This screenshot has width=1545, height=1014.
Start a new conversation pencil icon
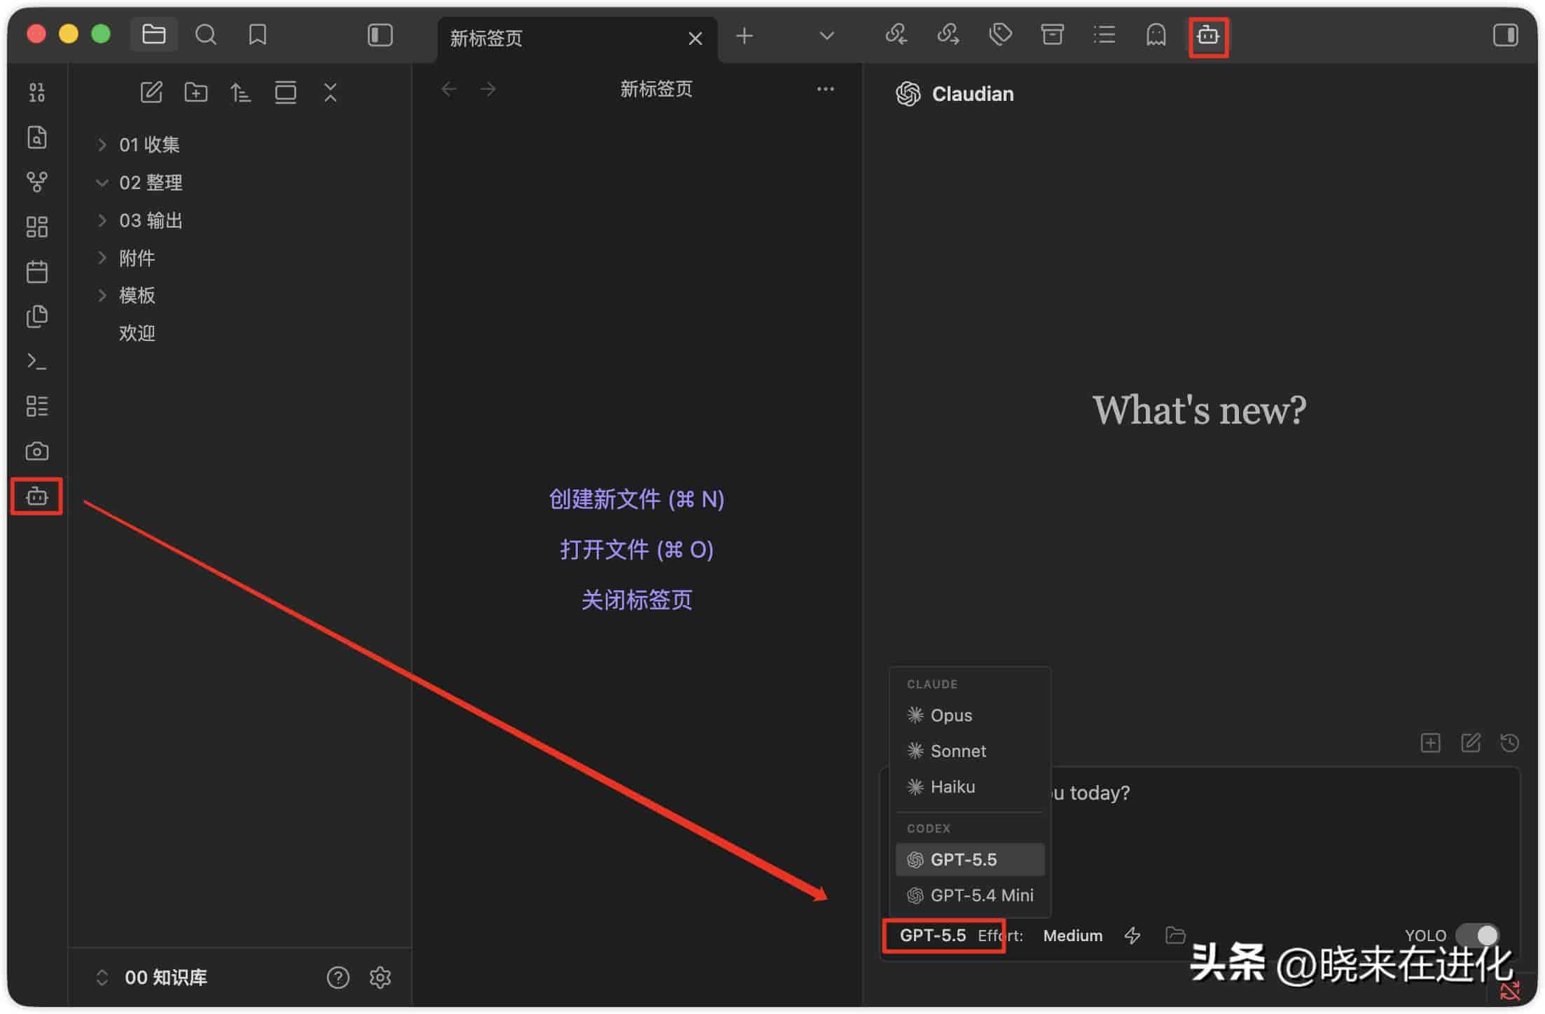pyautogui.click(x=1470, y=742)
